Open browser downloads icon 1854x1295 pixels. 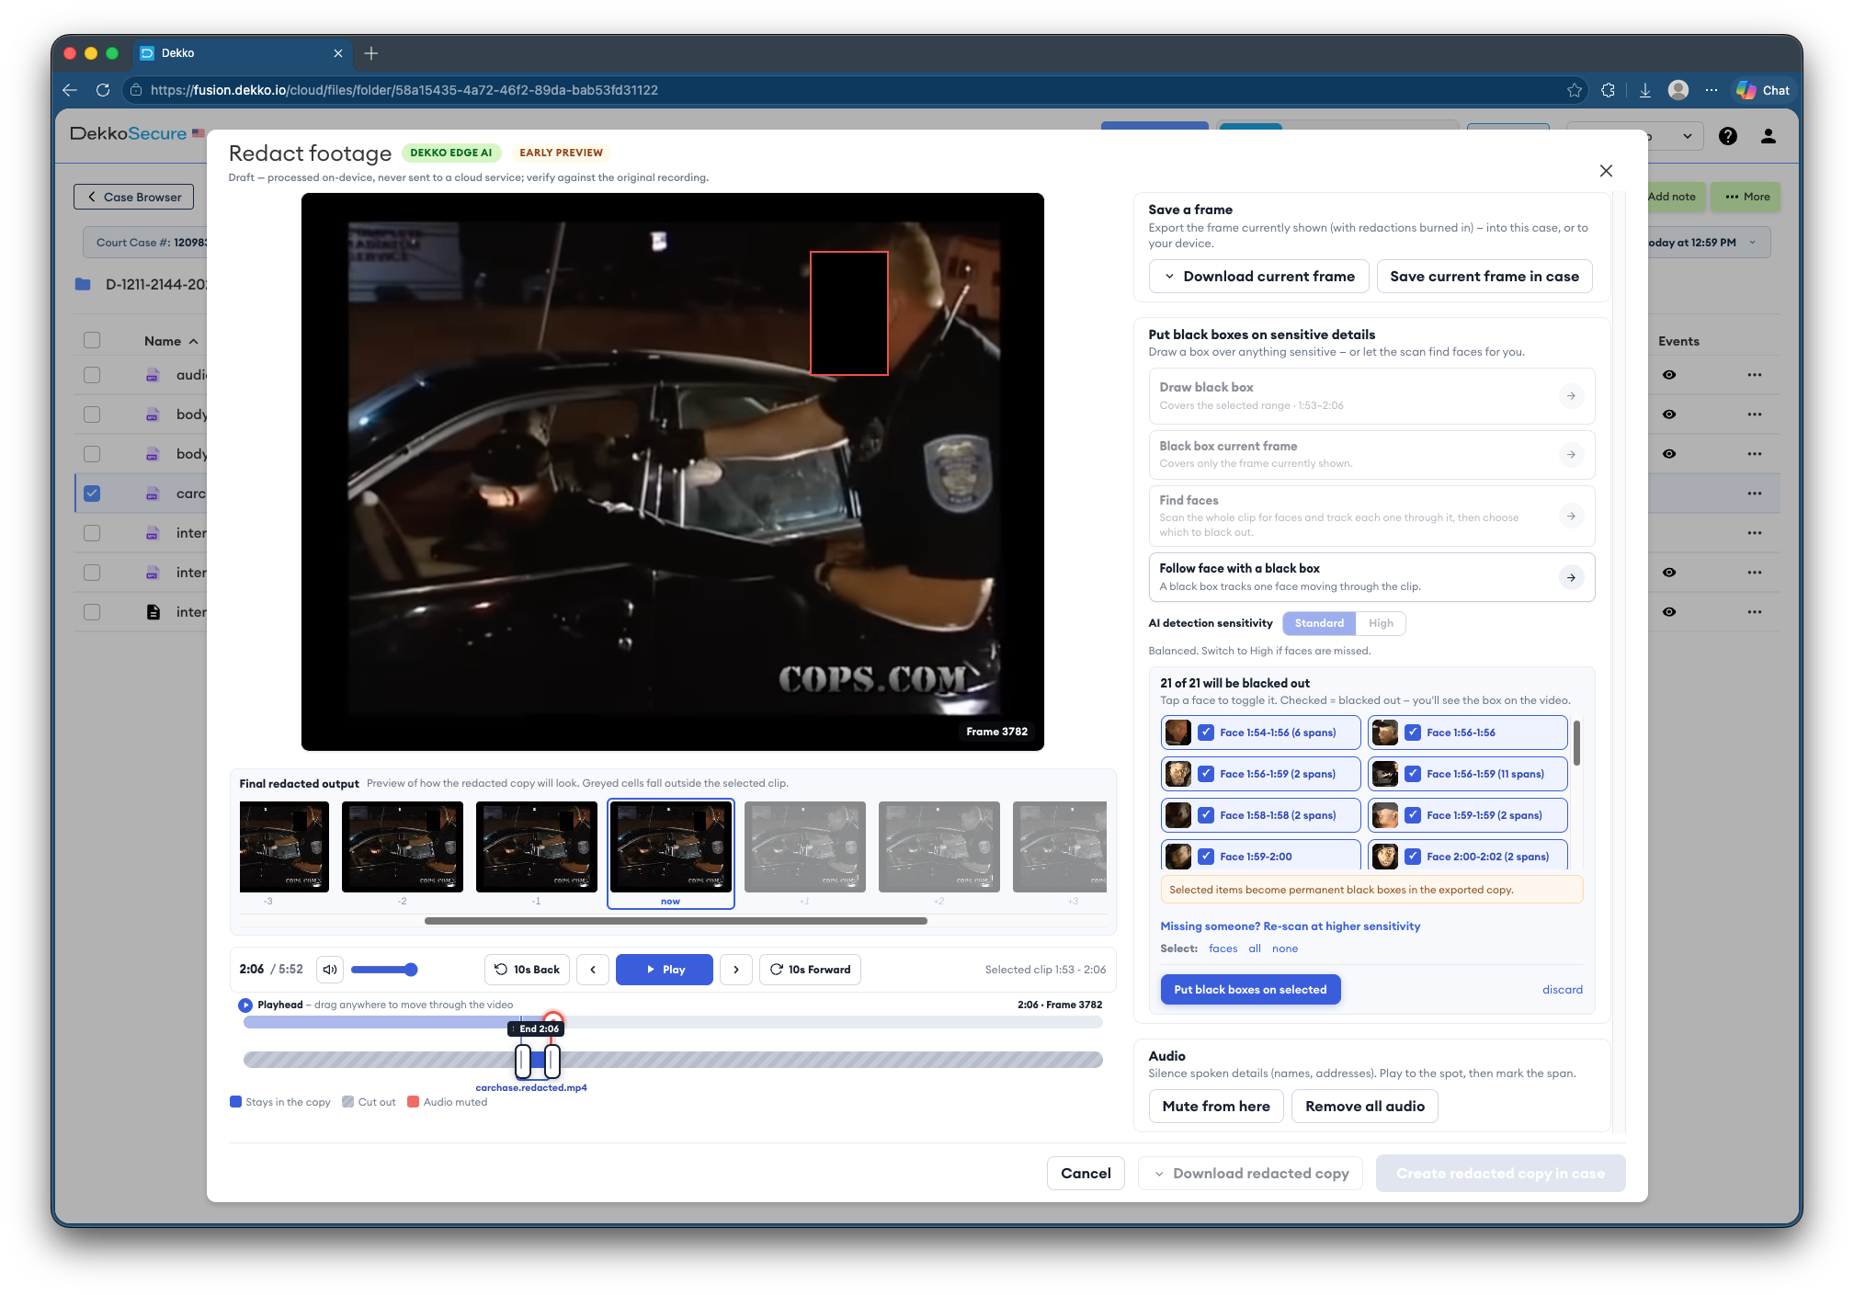[1645, 90]
